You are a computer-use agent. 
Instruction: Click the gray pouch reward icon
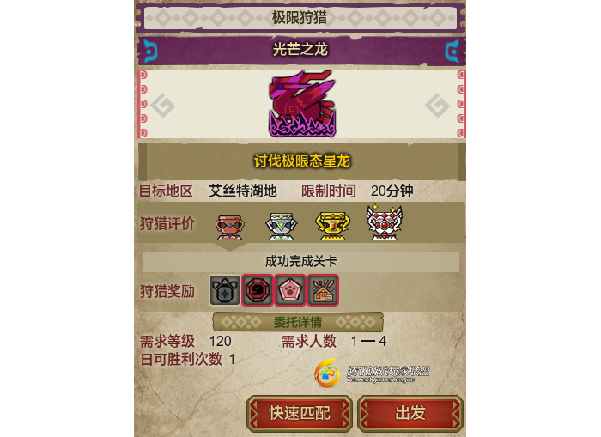225,290
